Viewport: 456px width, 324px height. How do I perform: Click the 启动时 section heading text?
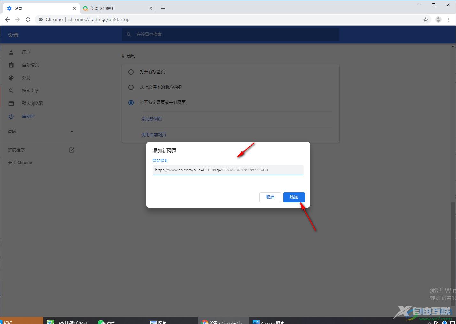click(129, 56)
